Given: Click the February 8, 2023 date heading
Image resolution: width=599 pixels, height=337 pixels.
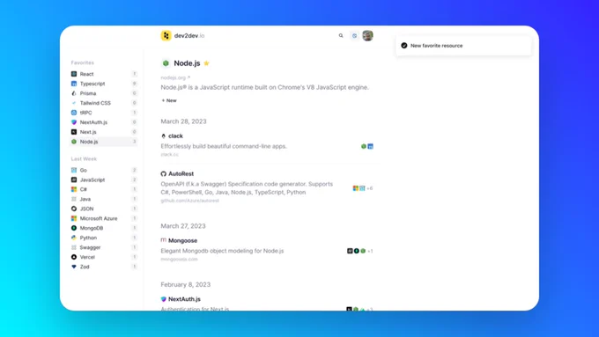Looking at the screenshot, I should click(x=186, y=285).
